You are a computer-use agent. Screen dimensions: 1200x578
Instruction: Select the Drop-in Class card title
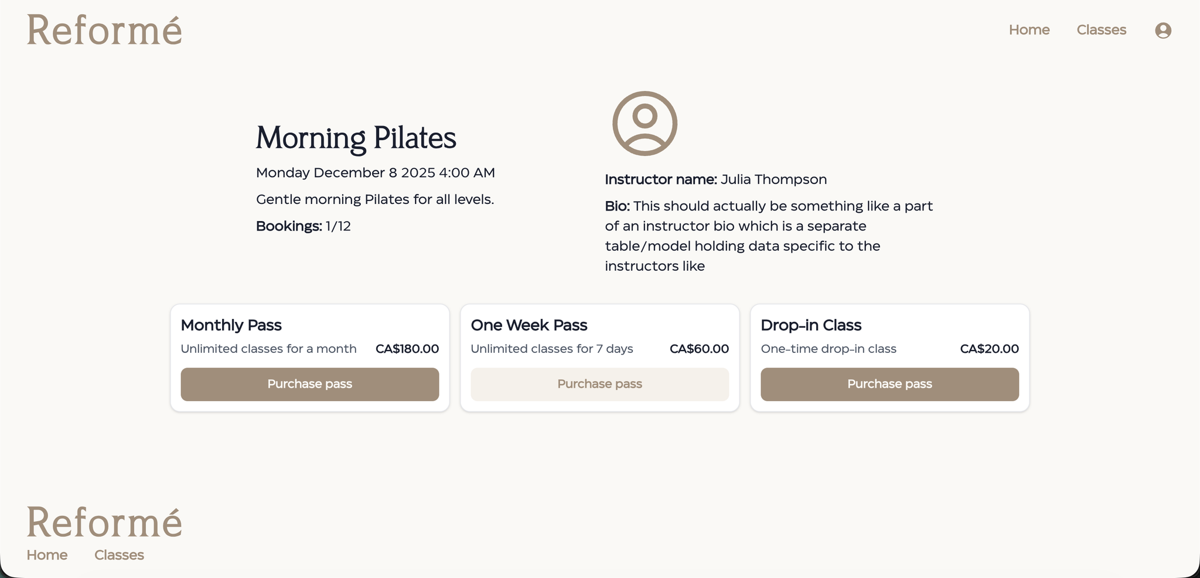point(810,325)
